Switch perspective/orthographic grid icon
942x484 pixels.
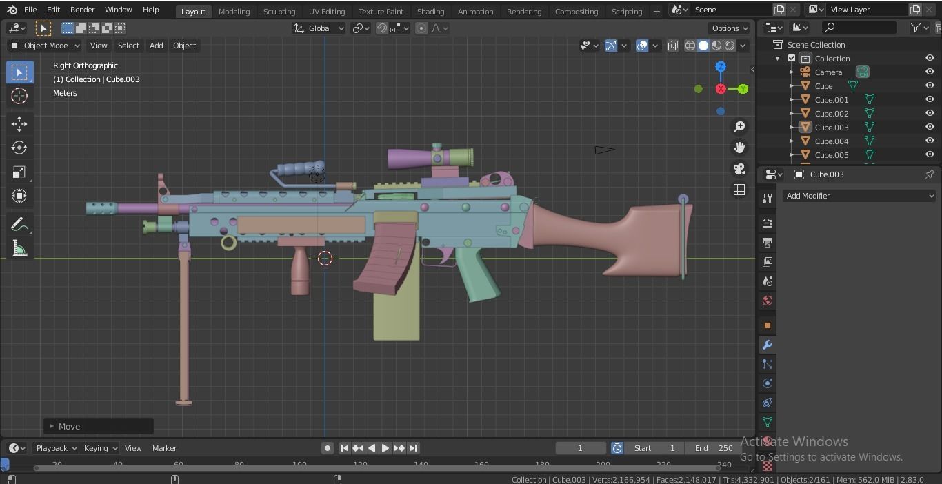tap(739, 190)
